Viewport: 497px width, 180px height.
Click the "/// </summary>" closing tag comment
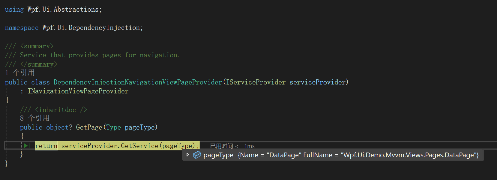click(x=31, y=64)
